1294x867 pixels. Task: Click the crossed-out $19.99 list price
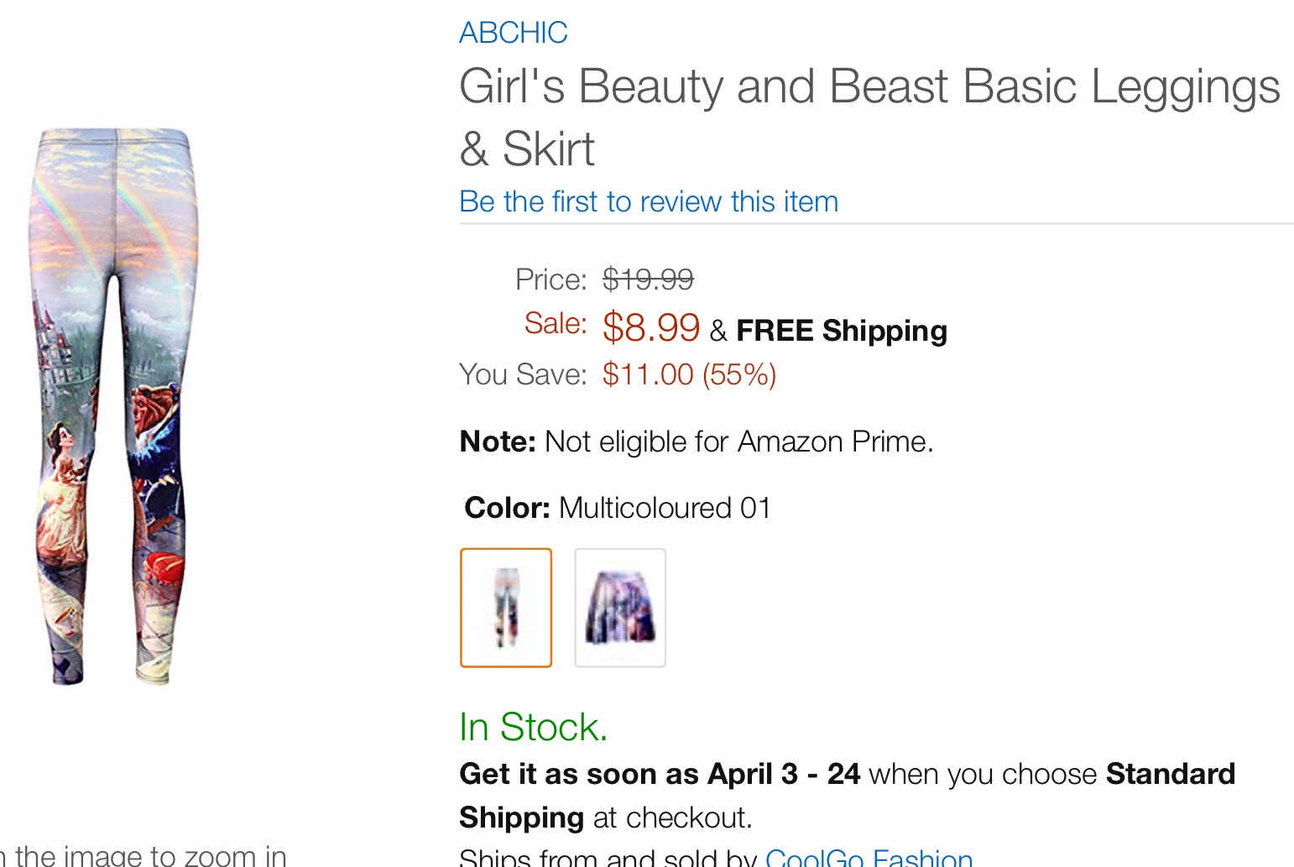point(648,279)
